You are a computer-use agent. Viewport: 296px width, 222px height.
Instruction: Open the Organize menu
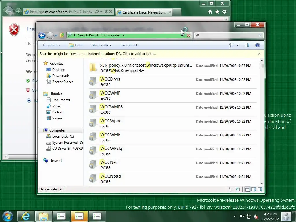(x=51, y=45)
